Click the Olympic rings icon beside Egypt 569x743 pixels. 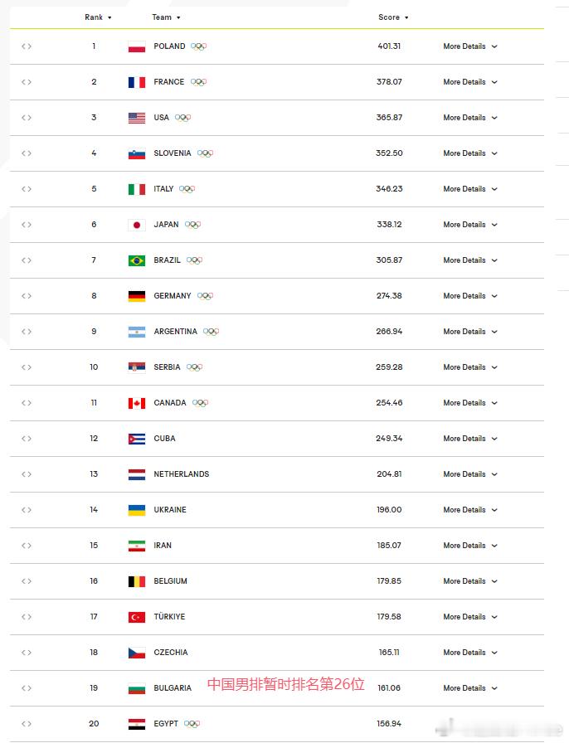tap(192, 724)
